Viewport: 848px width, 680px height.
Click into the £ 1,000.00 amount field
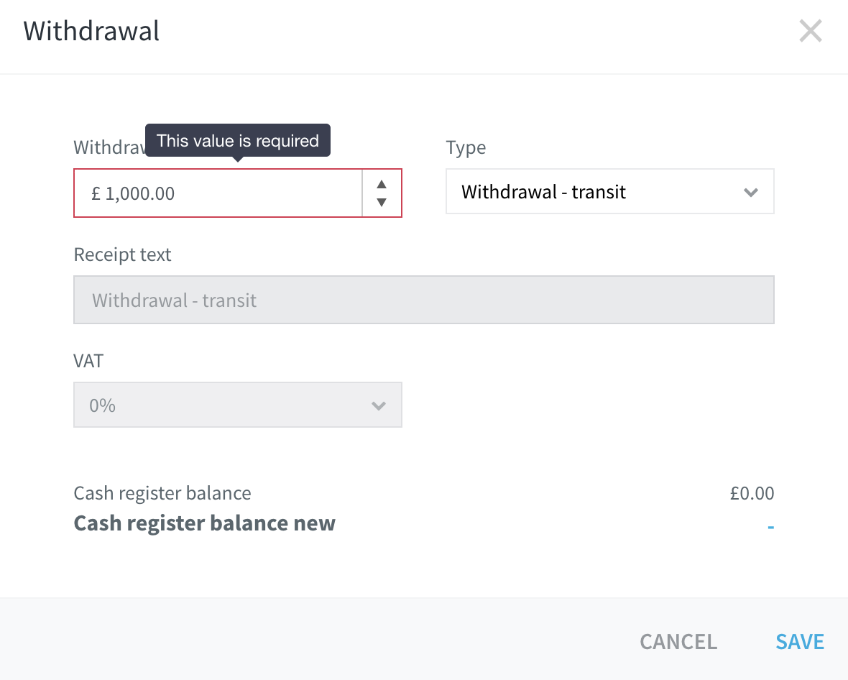[x=218, y=193]
